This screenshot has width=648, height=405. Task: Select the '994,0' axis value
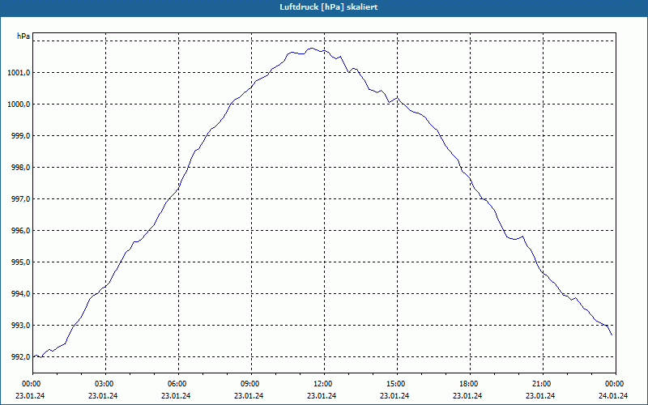click(21, 294)
